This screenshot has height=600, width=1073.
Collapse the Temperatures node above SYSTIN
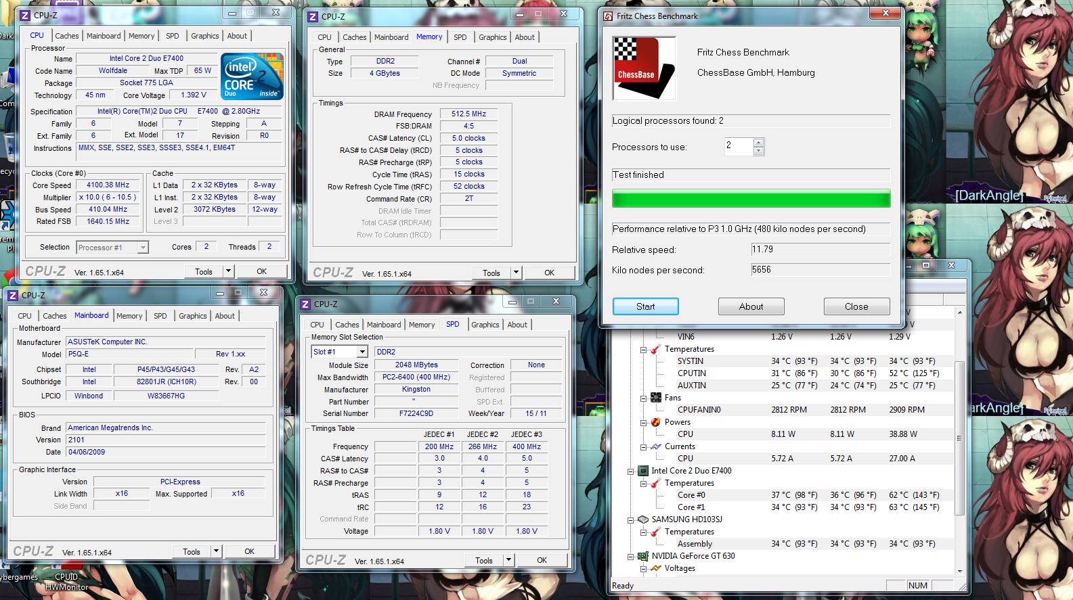point(644,350)
